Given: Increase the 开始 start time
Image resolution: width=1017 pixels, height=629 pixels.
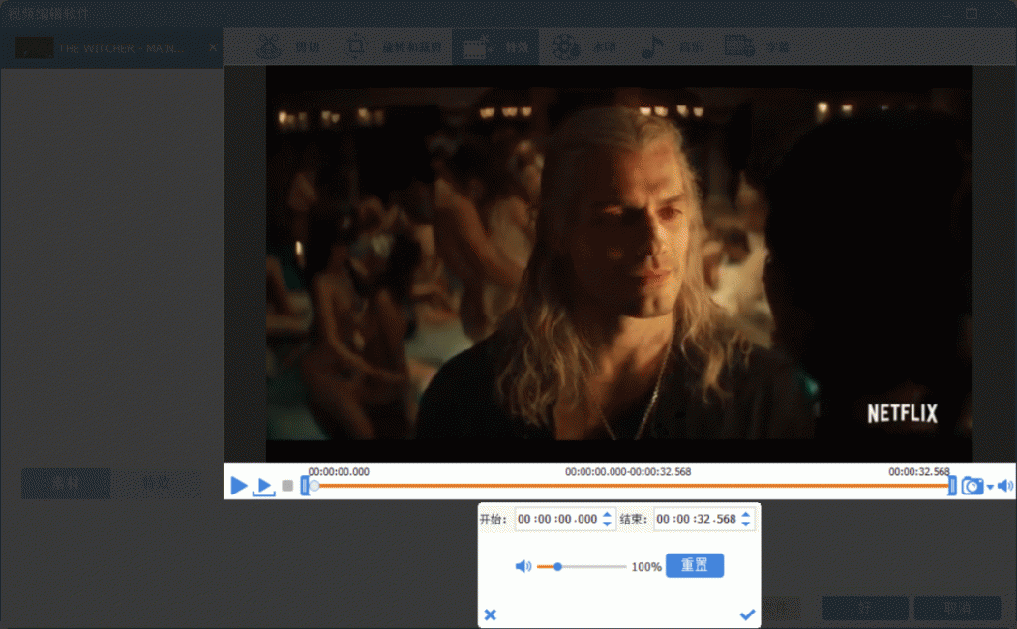Looking at the screenshot, I should [x=607, y=514].
